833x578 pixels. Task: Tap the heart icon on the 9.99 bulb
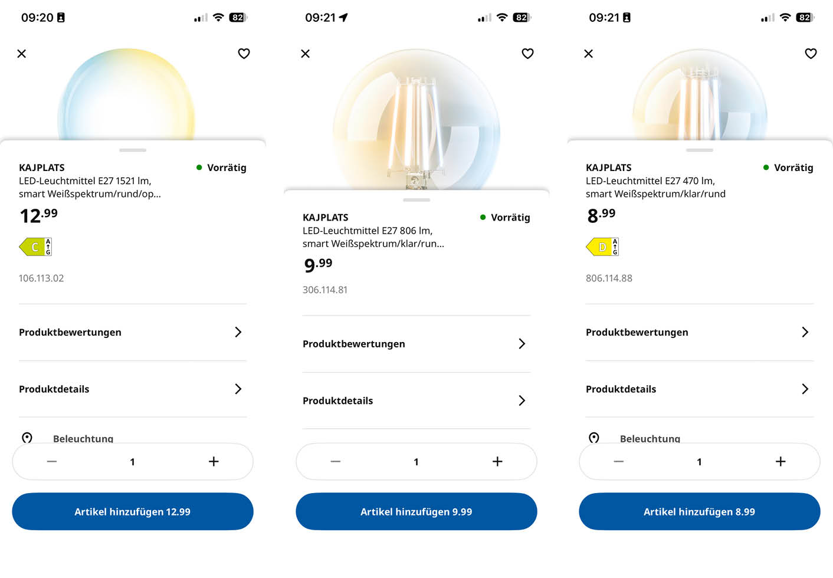point(527,53)
